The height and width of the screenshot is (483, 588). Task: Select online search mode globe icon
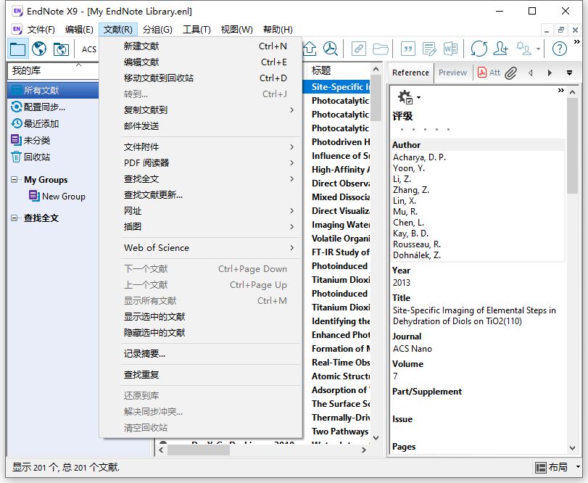click(39, 49)
